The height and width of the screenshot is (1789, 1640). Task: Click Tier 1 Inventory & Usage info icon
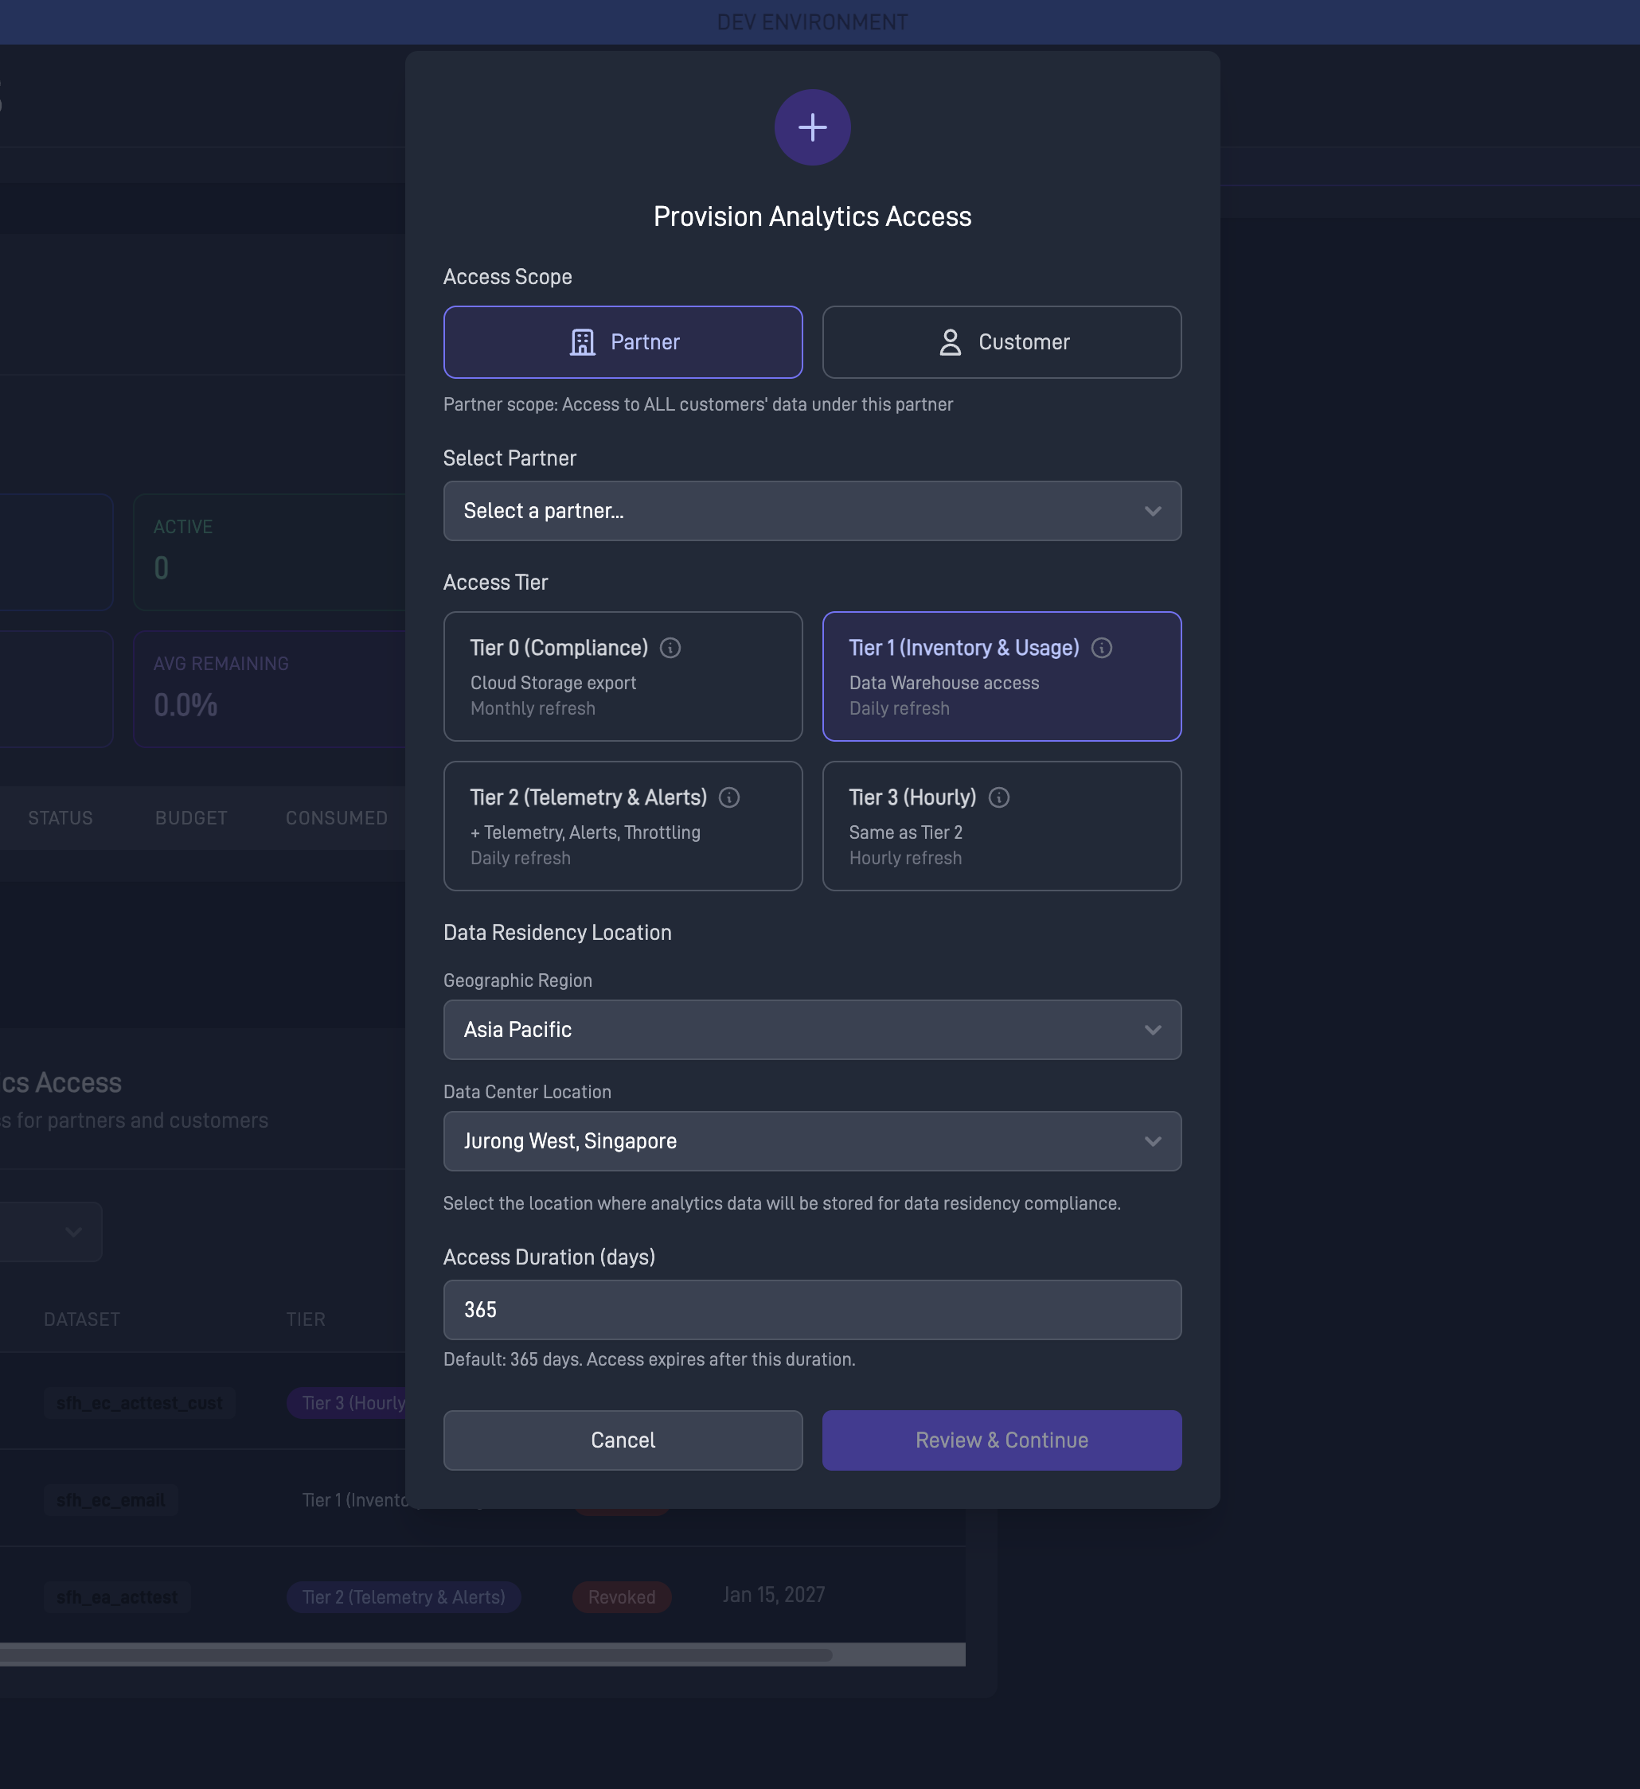point(1101,648)
